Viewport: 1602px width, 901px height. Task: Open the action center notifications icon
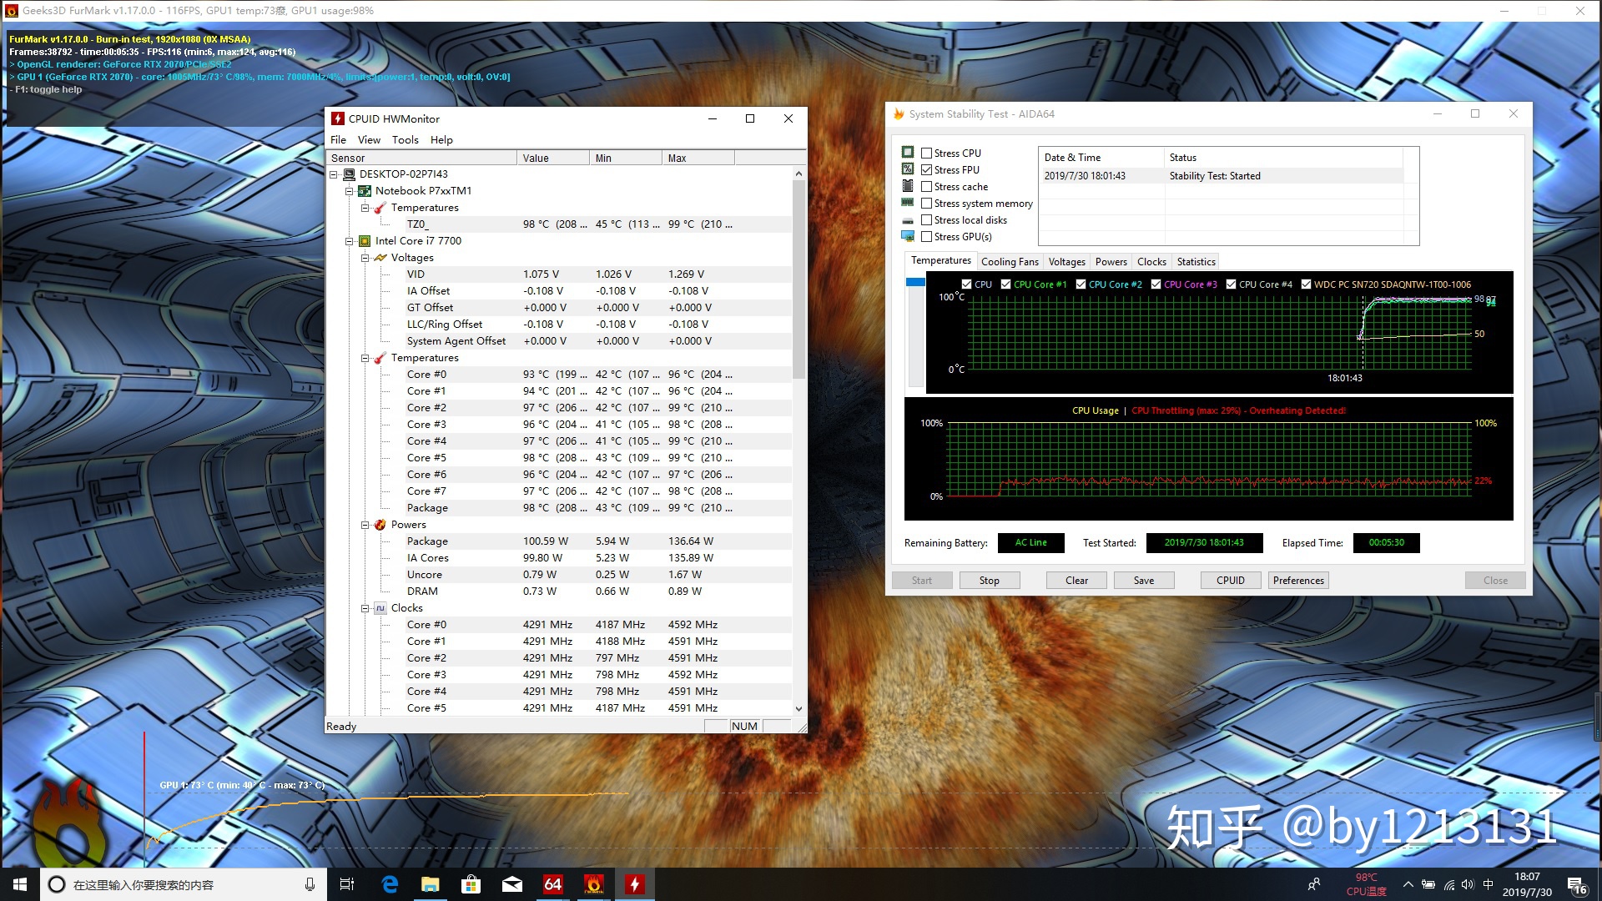pos(1577,885)
